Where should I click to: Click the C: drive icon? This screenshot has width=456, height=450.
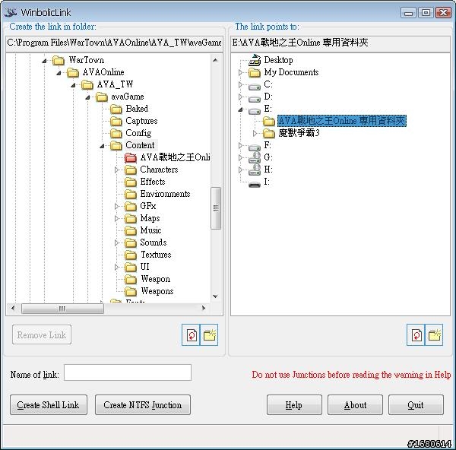[x=255, y=87]
